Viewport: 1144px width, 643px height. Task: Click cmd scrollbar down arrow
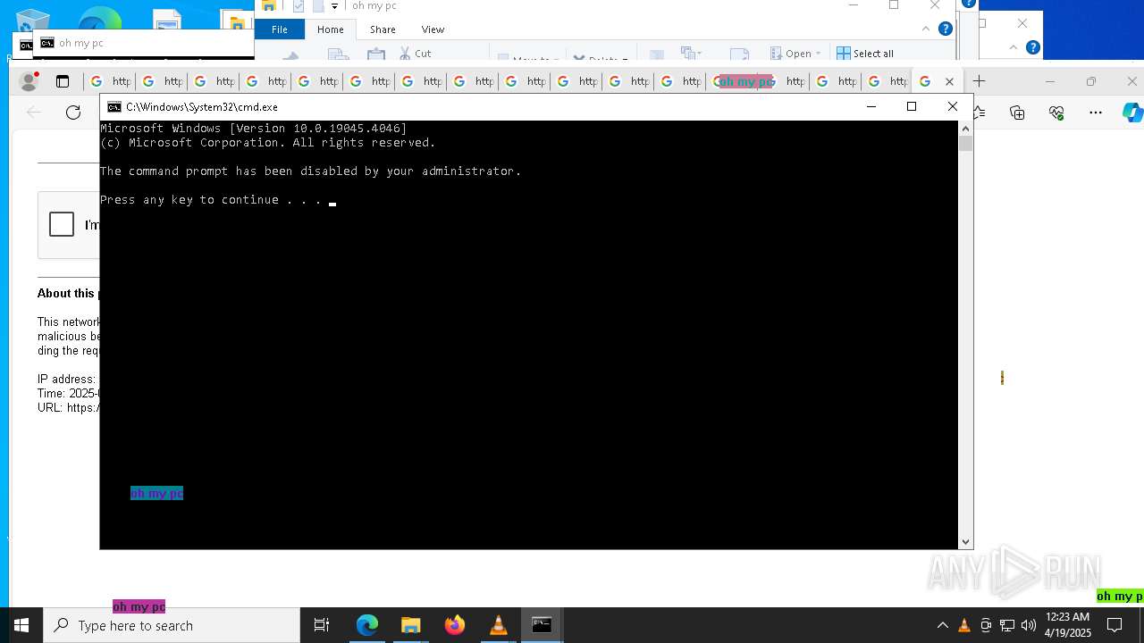click(965, 542)
